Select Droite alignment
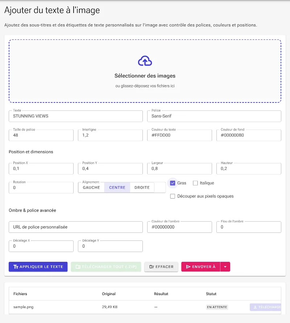 (x=142, y=188)
